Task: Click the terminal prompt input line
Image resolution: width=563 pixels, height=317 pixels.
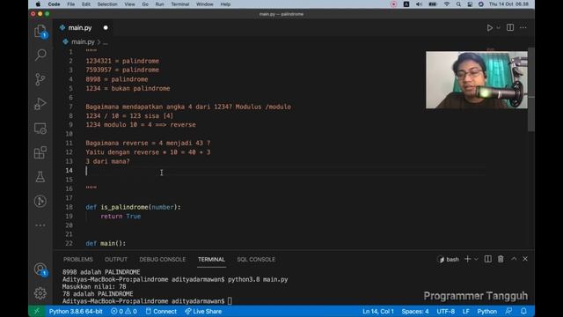Action: pyautogui.click(x=147, y=301)
